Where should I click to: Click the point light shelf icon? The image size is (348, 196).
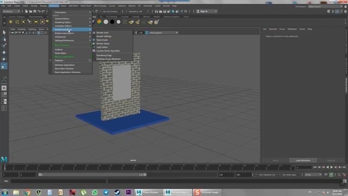(x=23, y=22)
